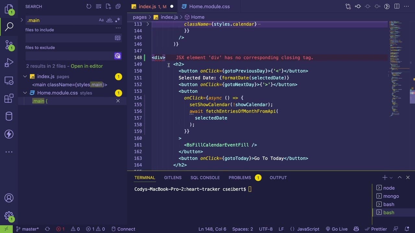Open the Explorer view in activity bar

(9, 9)
